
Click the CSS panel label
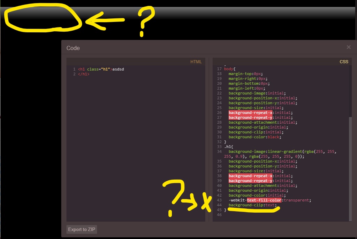(x=344, y=61)
